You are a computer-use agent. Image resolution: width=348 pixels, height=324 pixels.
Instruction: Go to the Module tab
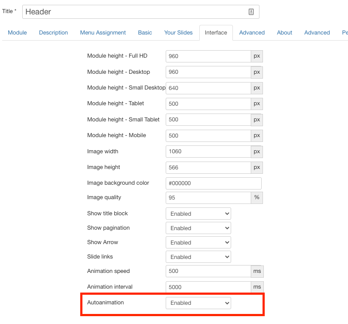tap(17, 33)
